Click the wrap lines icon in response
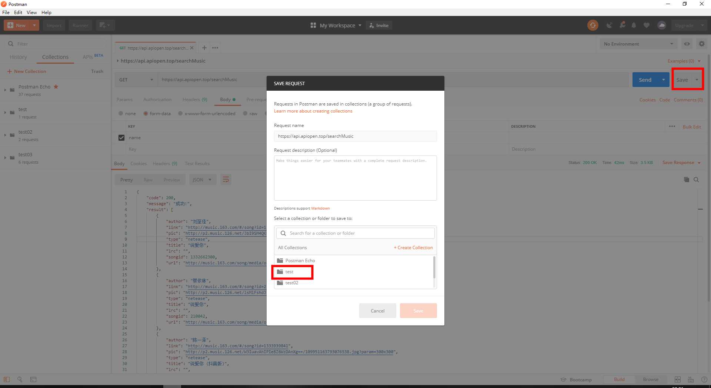The image size is (711, 388). 226,180
